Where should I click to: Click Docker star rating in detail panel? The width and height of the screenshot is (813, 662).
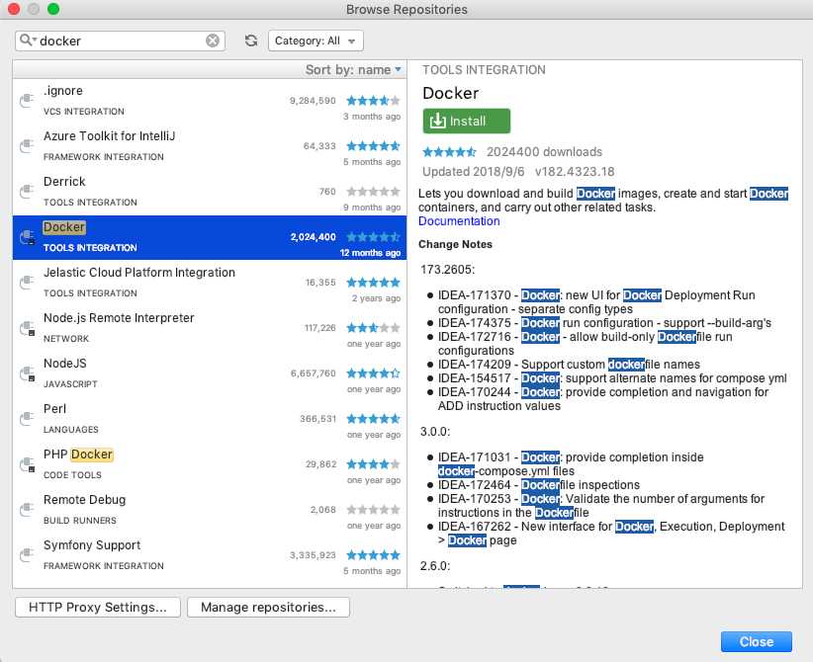point(449,152)
